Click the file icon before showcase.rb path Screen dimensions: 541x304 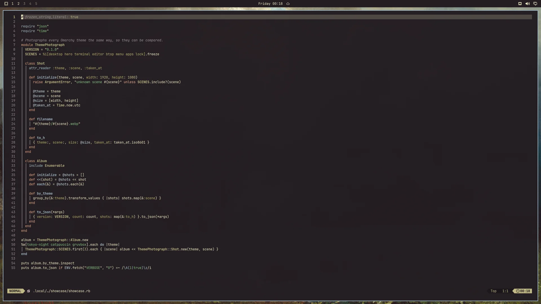[28, 291]
